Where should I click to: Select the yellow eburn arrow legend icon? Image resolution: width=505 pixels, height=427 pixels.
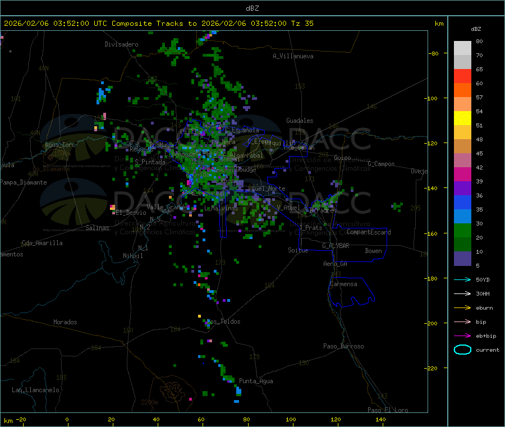(x=462, y=308)
